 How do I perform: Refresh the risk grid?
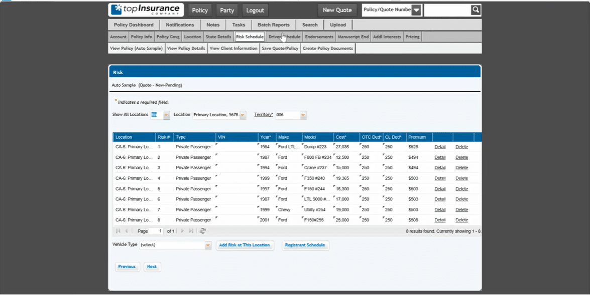click(x=203, y=231)
